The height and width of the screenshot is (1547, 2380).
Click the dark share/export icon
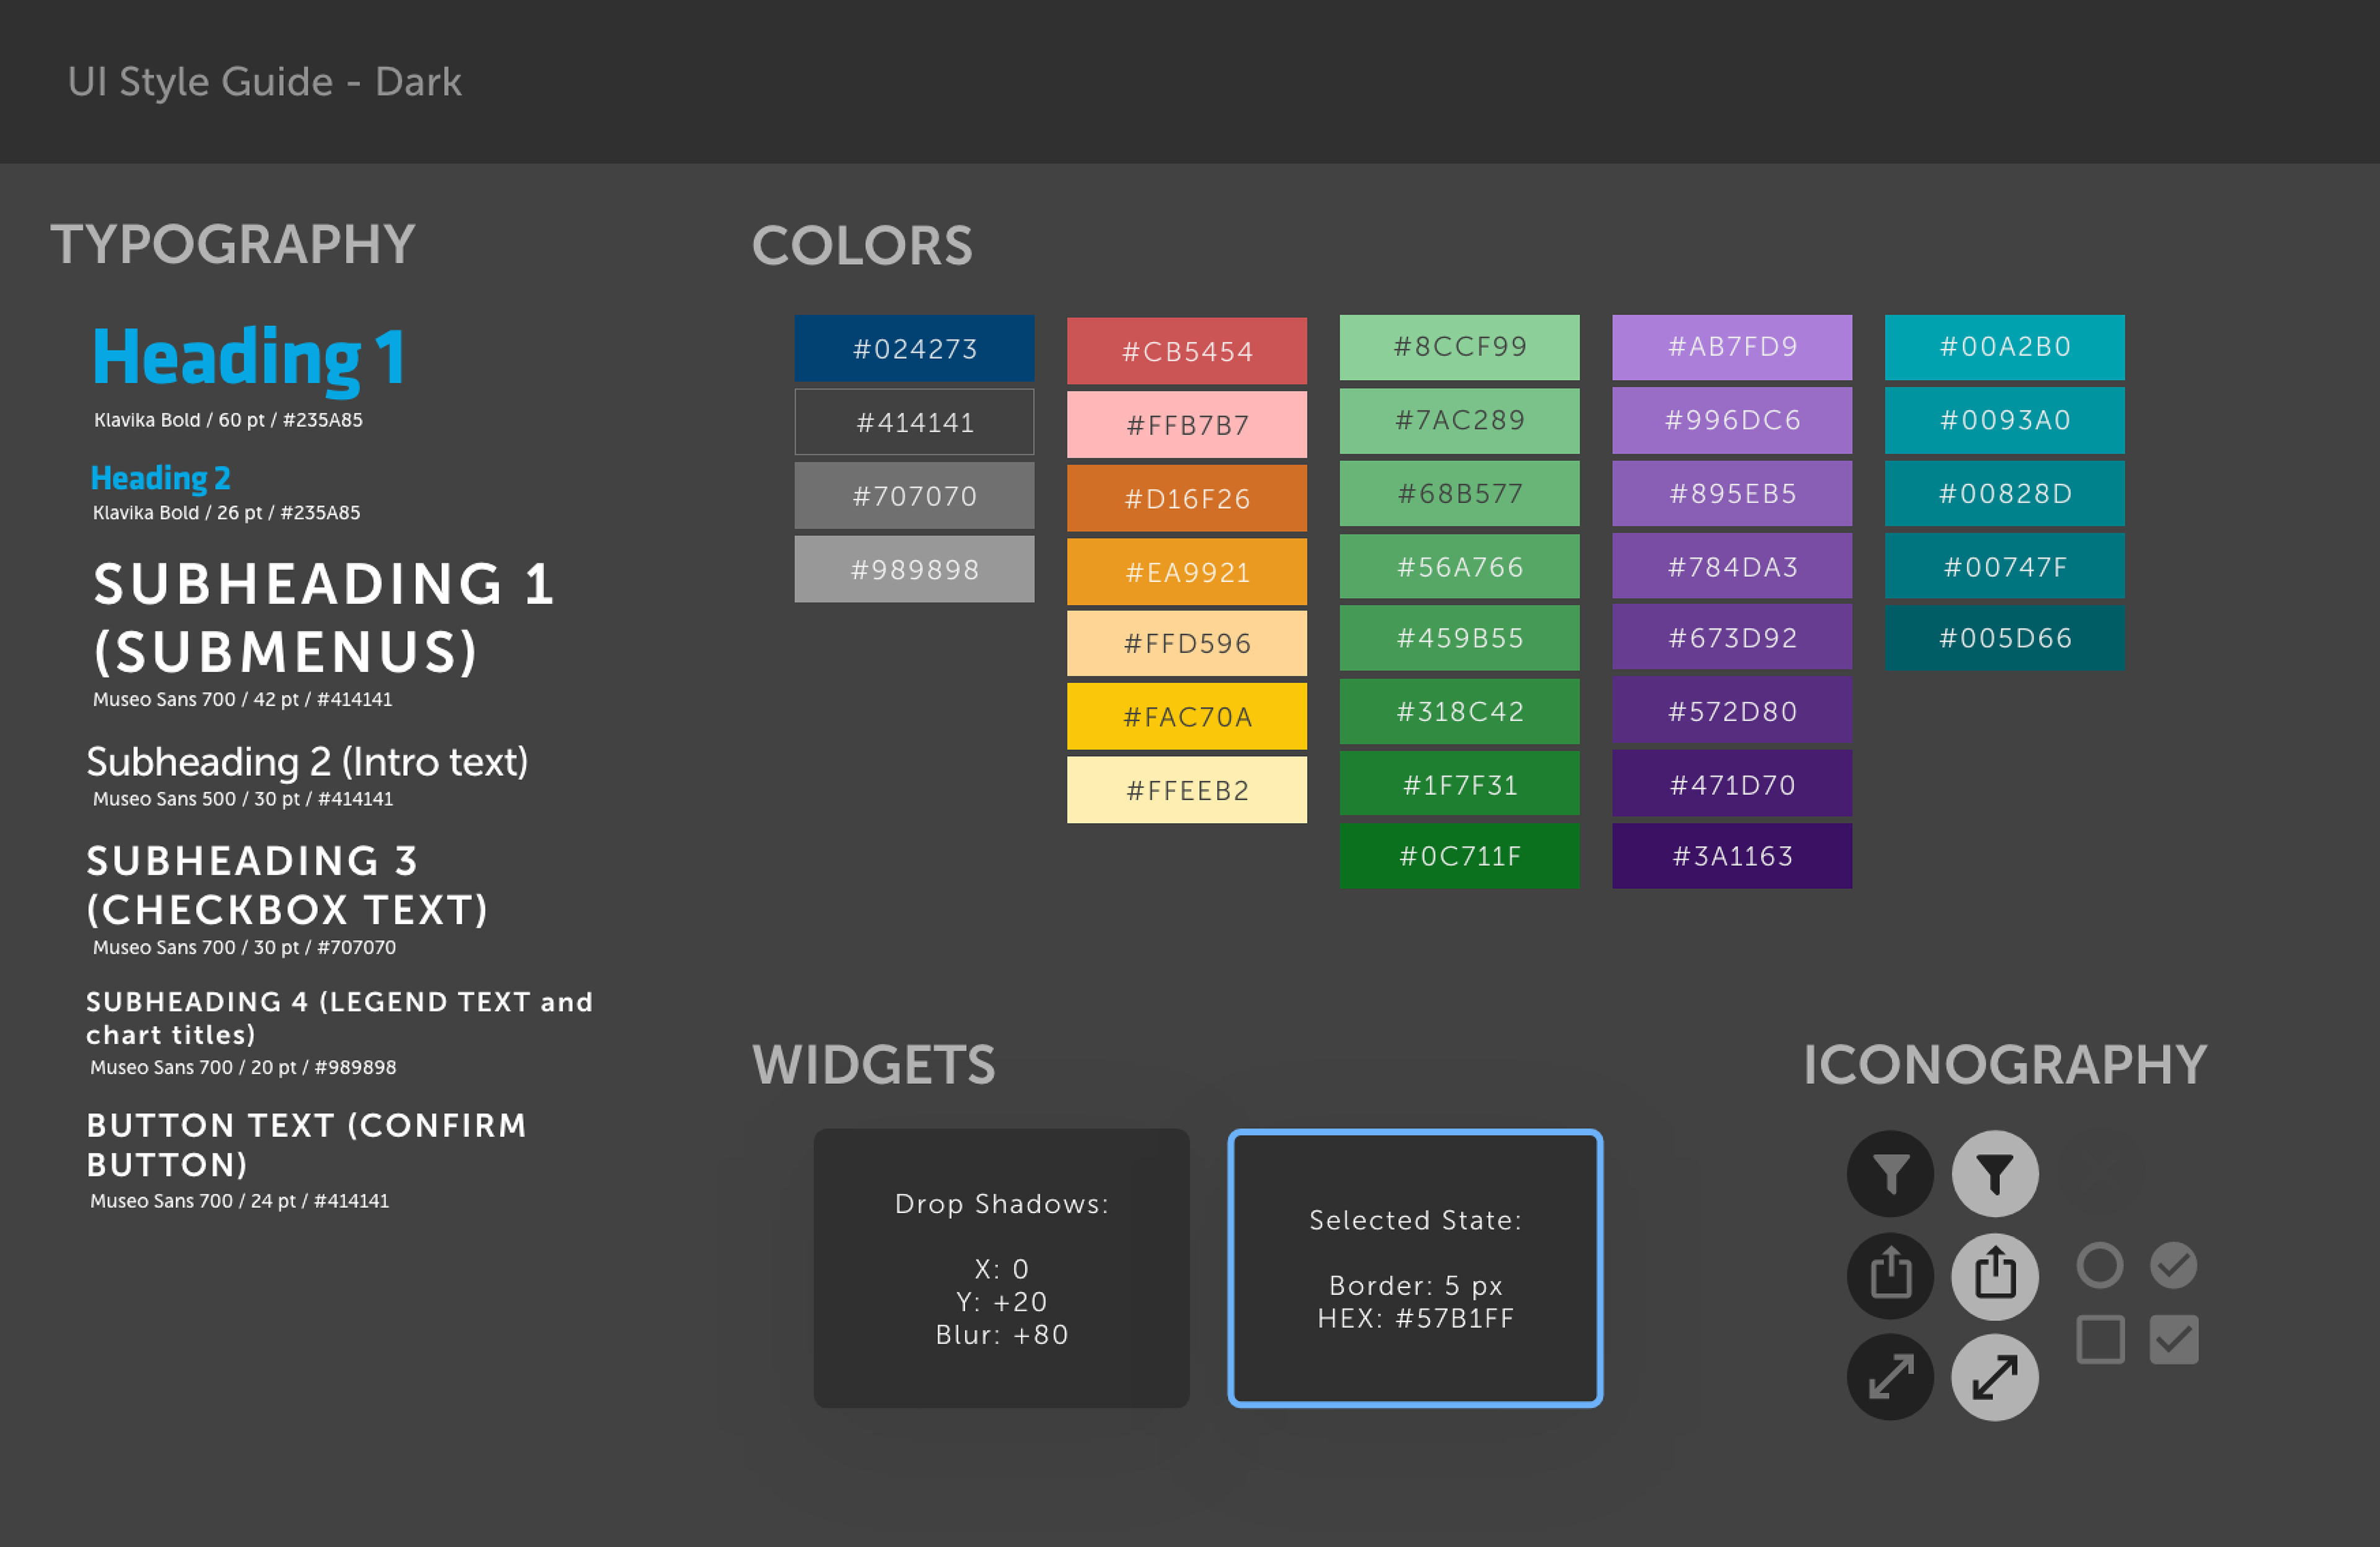click(x=1890, y=1276)
